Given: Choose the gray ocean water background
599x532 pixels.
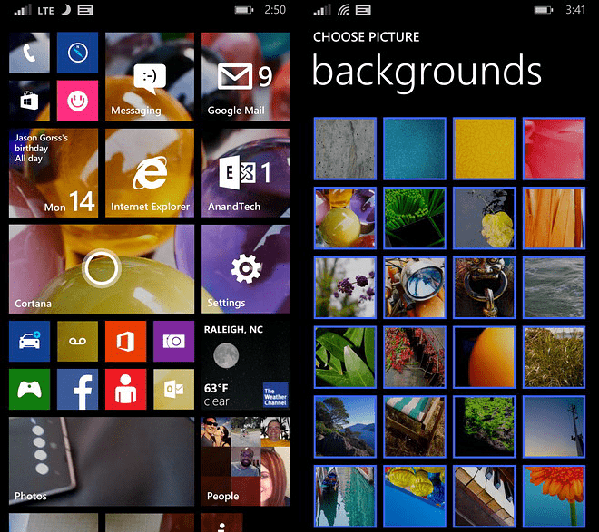Looking at the screenshot, I should [554, 287].
